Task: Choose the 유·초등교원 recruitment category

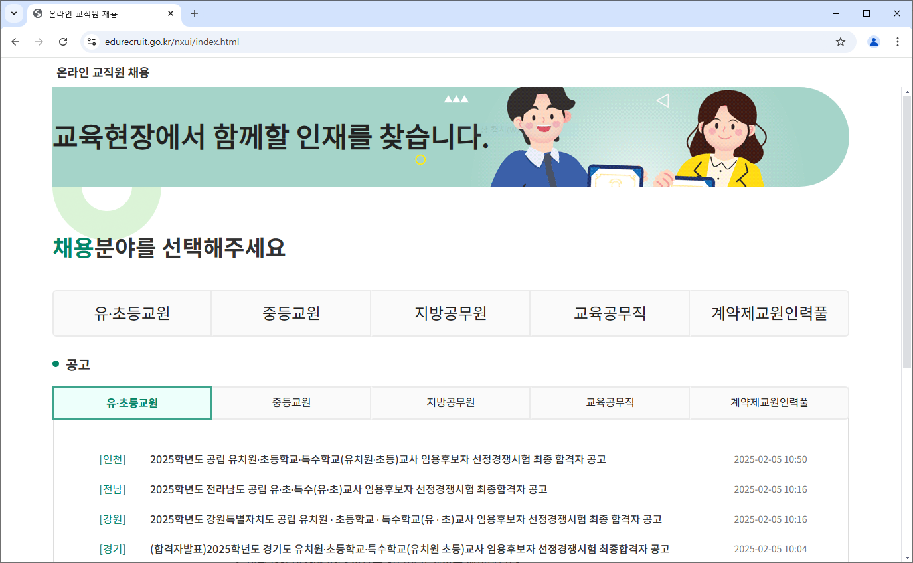Action: tap(131, 313)
